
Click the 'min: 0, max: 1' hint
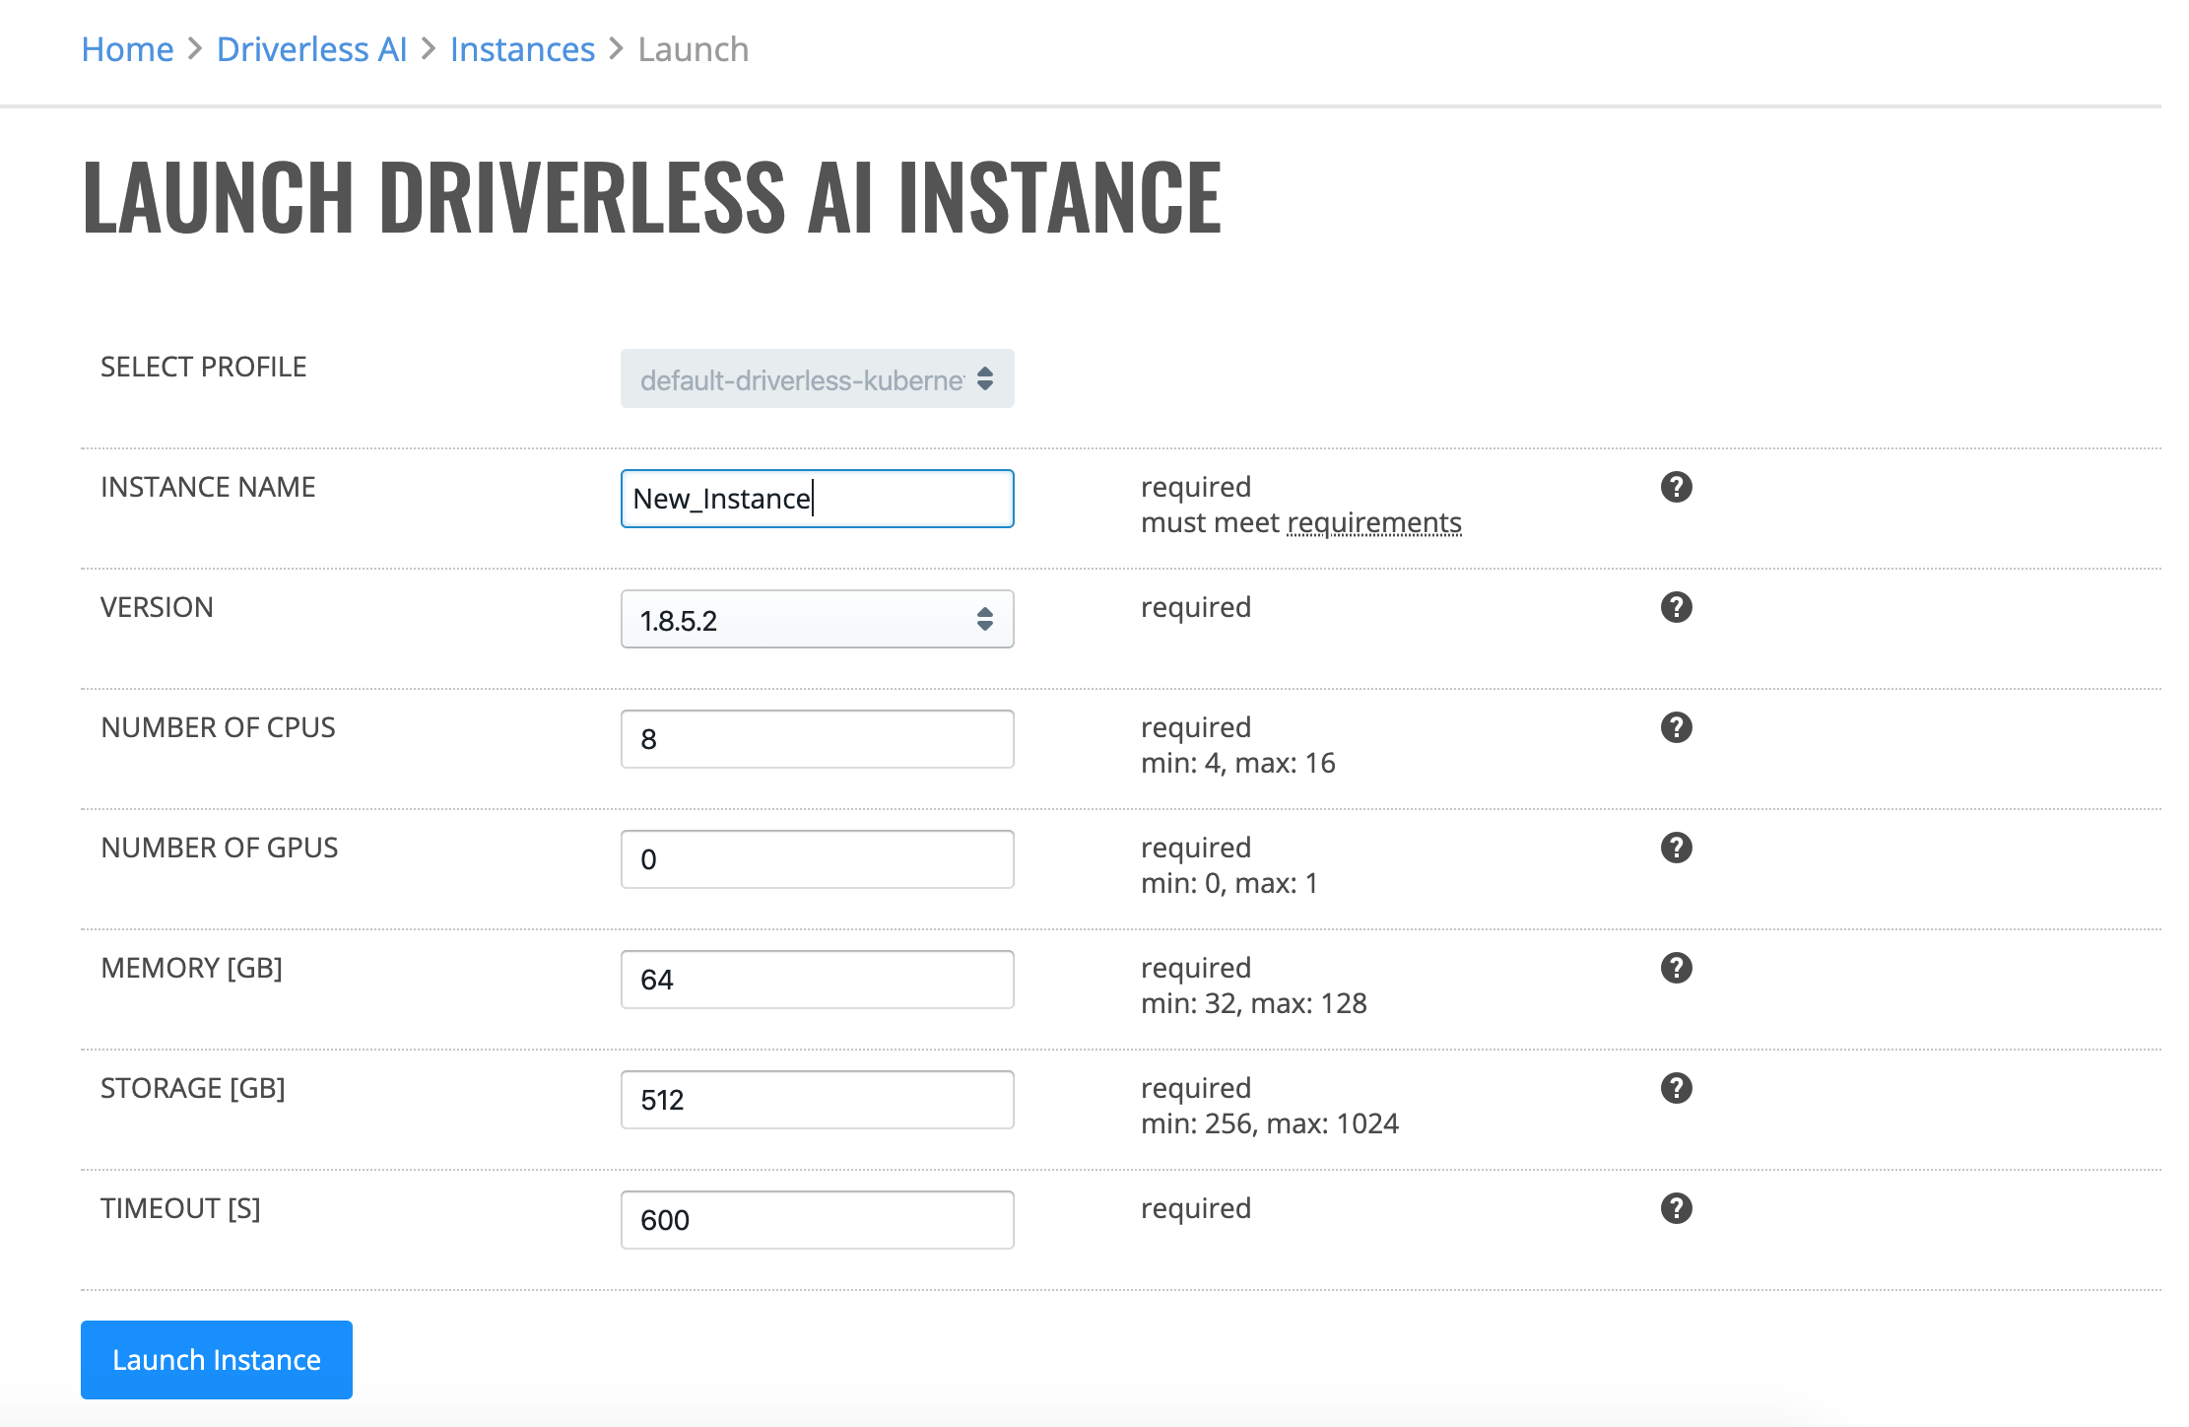coord(1229,883)
